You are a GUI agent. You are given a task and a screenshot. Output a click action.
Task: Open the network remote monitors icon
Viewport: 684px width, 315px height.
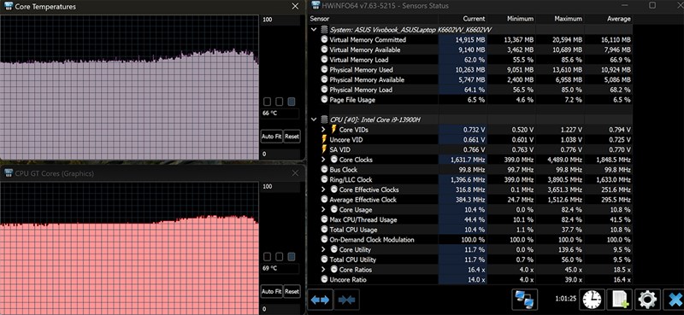point(524,300)
